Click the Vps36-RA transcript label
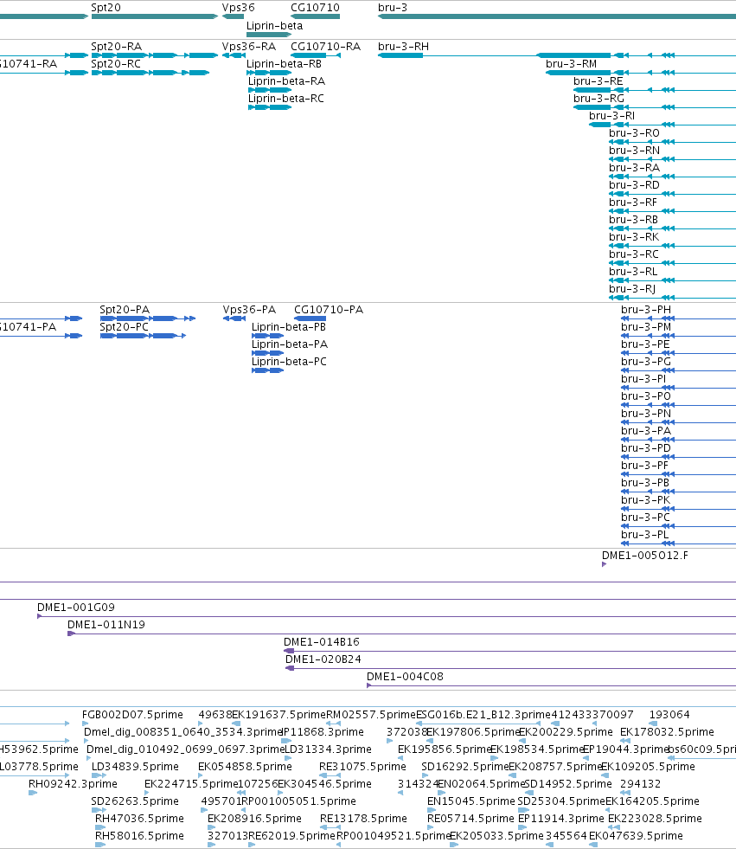Viewport: 736px width, 849px height. click(249, 47)
